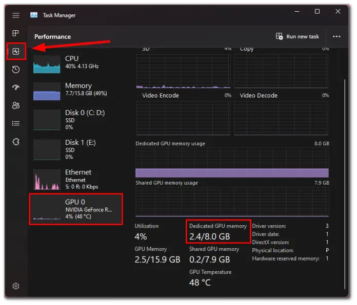Click the Run new task button
357x305 pixels.
298,36
